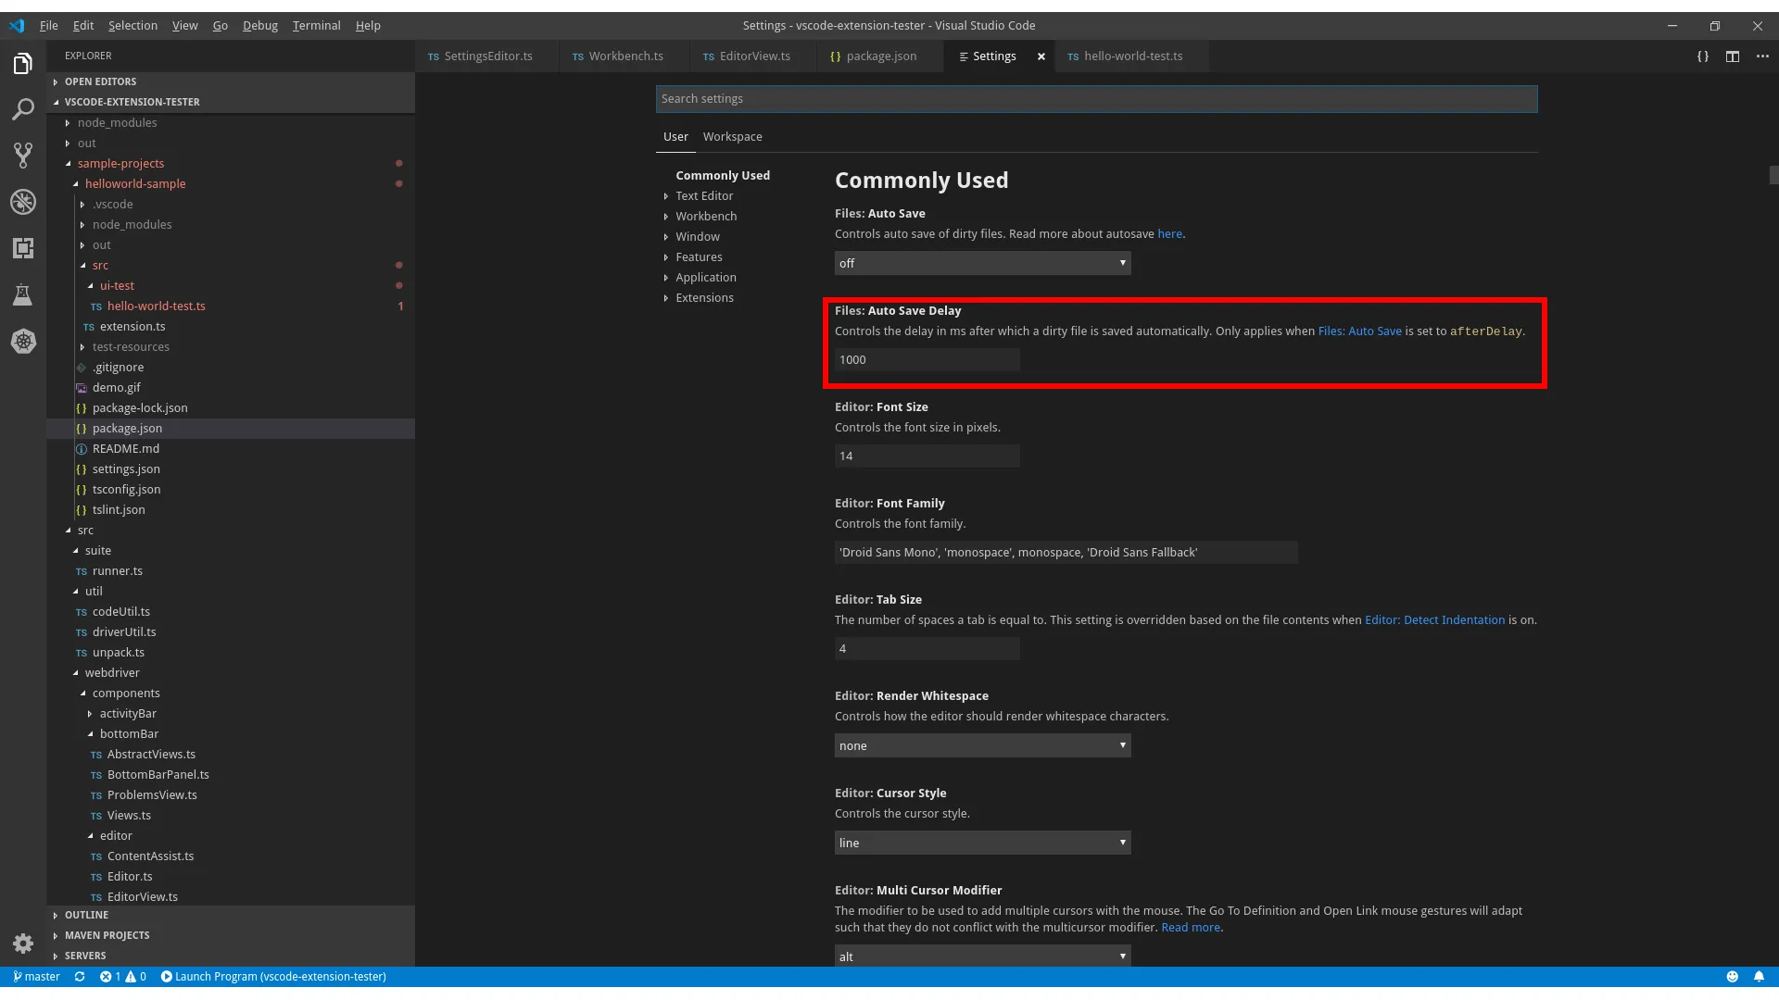Open the Render Whitespace dropdown
This screenshot has height=1000, width=1779.
pyautogui.click(x=983, y=746)
